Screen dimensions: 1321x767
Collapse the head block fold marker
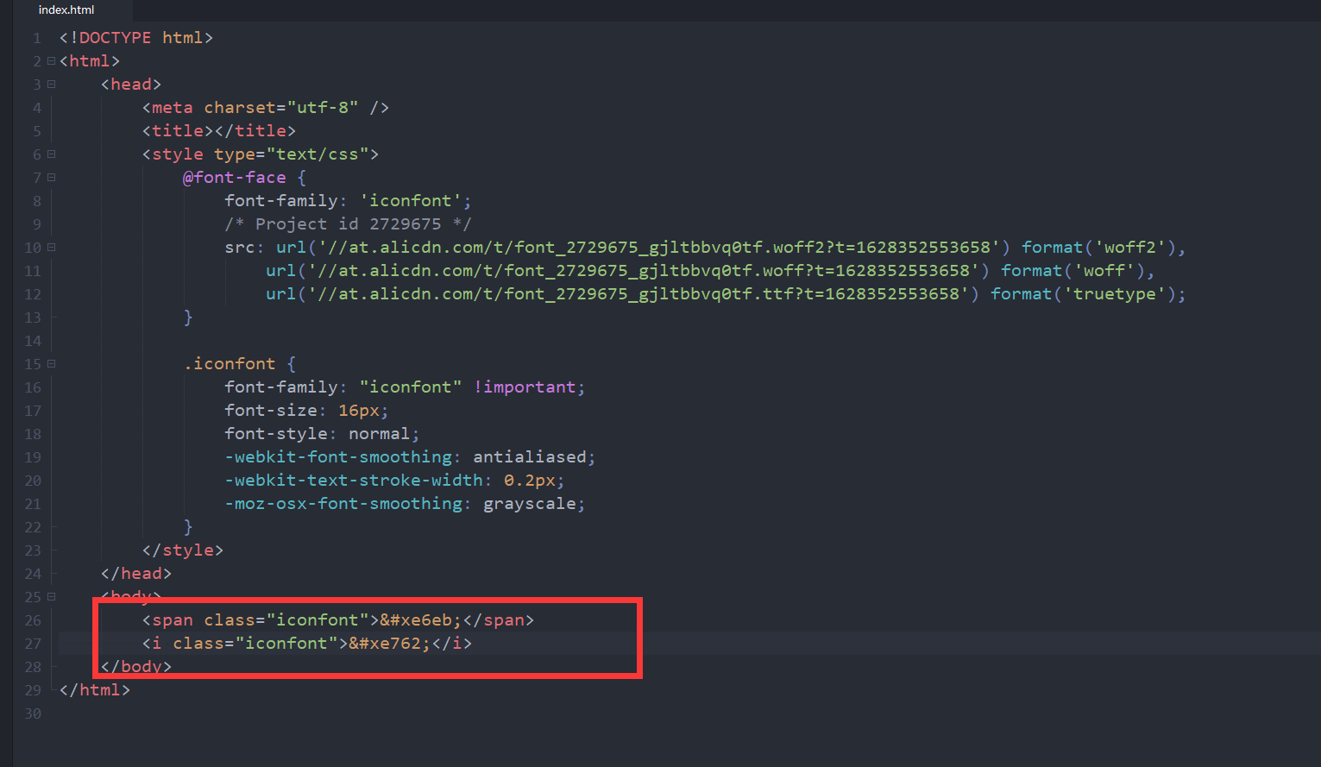51,85
